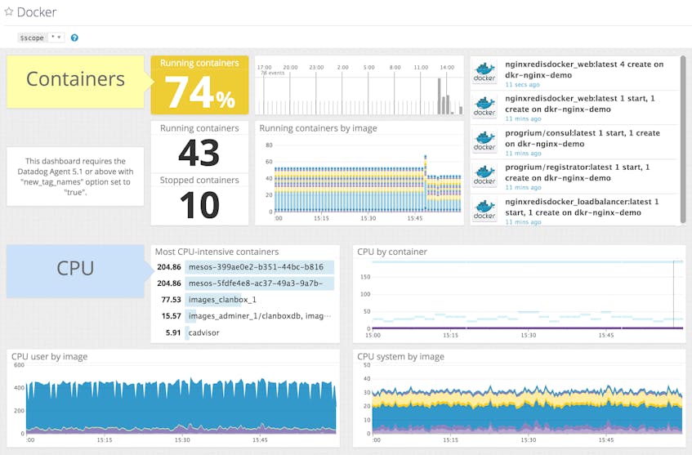Open the progrium/registrator:latest event entry

pos(578,172)
